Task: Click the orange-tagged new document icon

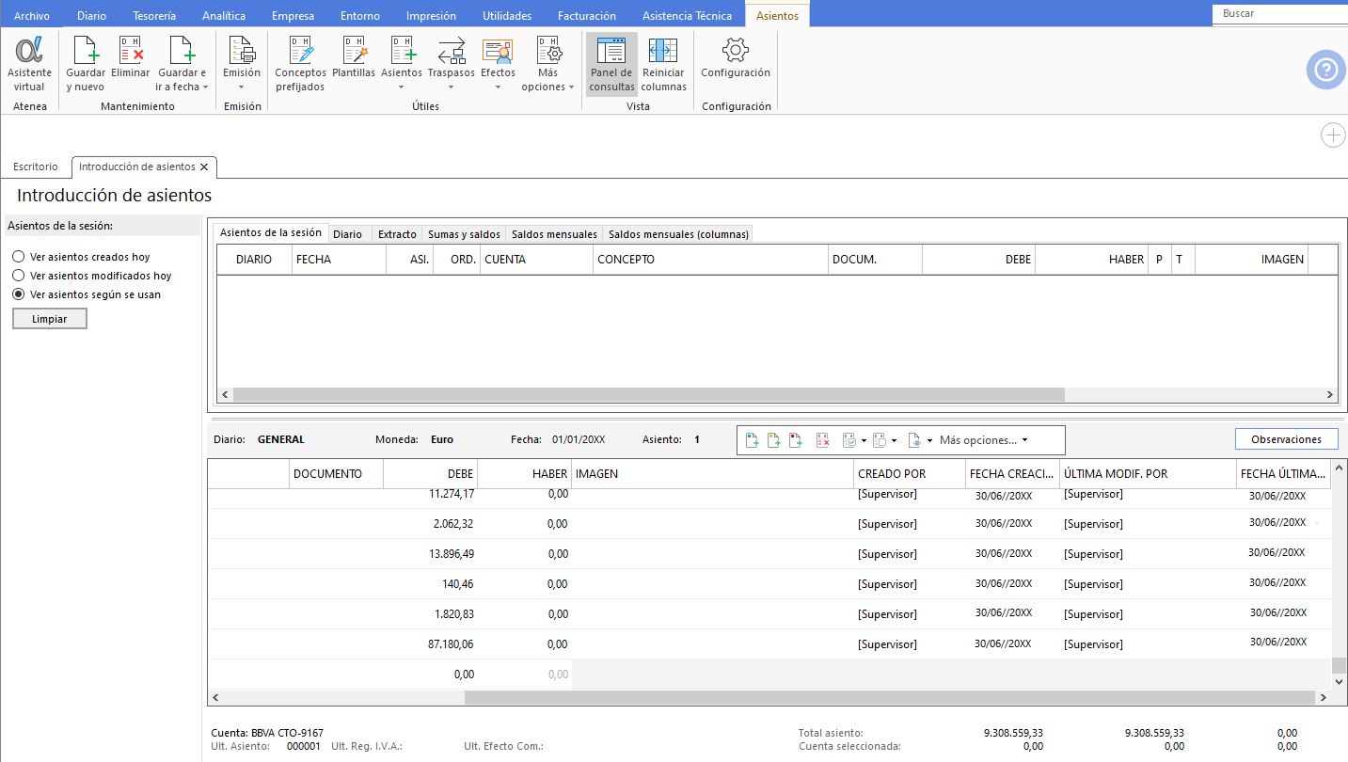Action: click(773, 439)
